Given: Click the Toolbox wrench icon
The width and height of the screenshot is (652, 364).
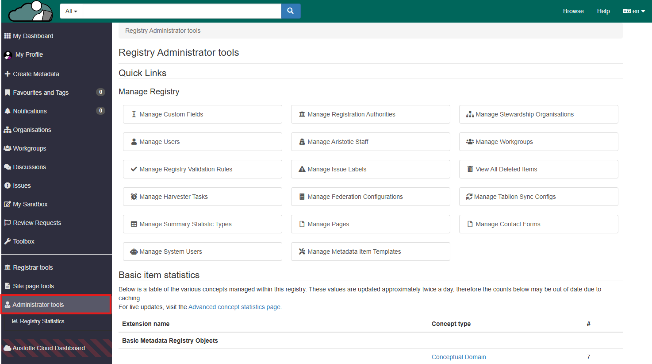Looking at the screenshot, I should click(8, 241).
